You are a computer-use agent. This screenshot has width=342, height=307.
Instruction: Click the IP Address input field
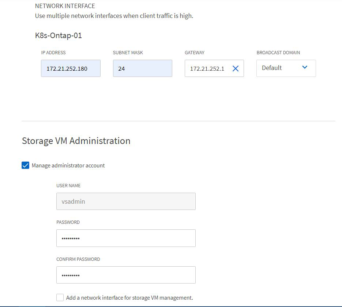click(x=71, y=69)
